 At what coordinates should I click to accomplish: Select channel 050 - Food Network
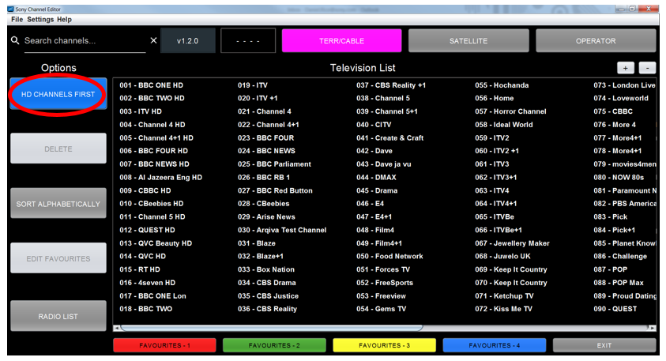(x=389, y=256)
